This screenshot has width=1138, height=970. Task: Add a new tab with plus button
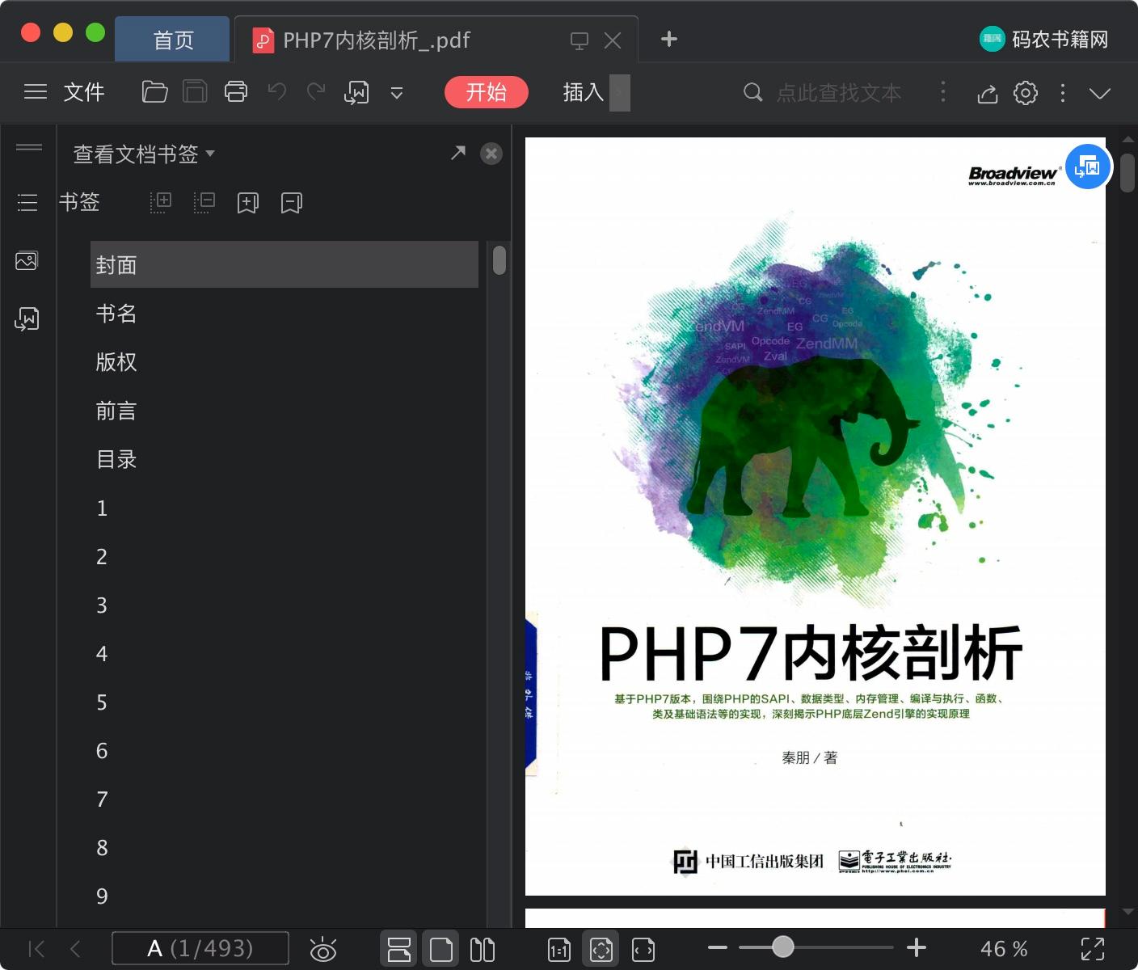point(669,39)
